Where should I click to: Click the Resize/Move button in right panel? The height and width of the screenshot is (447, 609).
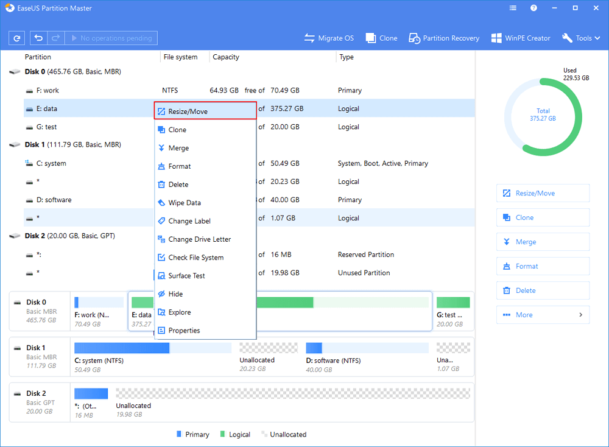point(543,194)
